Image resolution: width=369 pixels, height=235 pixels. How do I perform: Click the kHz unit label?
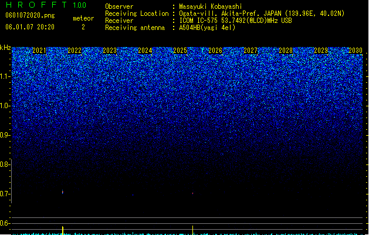[5, 48]
